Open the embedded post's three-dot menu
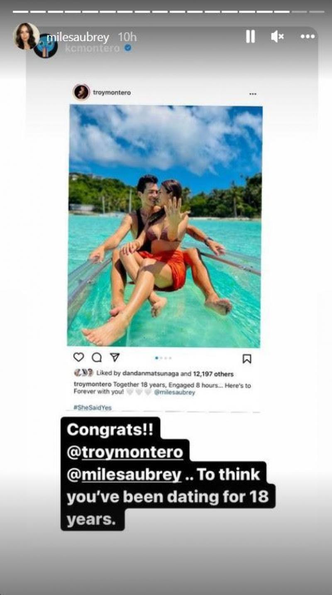The height and width of the screenshot is (595, 332). click(253, 94)
